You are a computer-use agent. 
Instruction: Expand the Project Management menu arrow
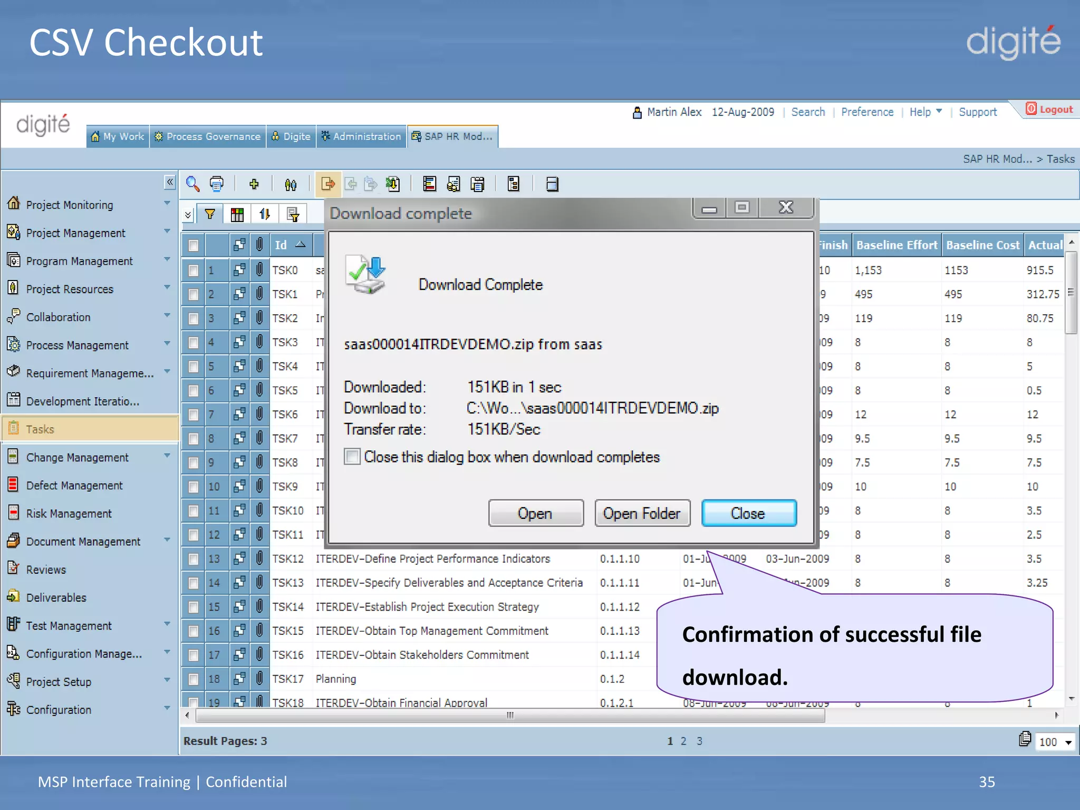pos(167,232)
